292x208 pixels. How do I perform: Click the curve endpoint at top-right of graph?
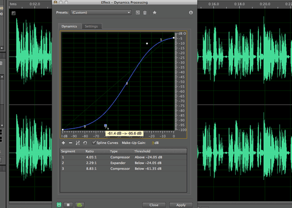(x=174, y=38)
